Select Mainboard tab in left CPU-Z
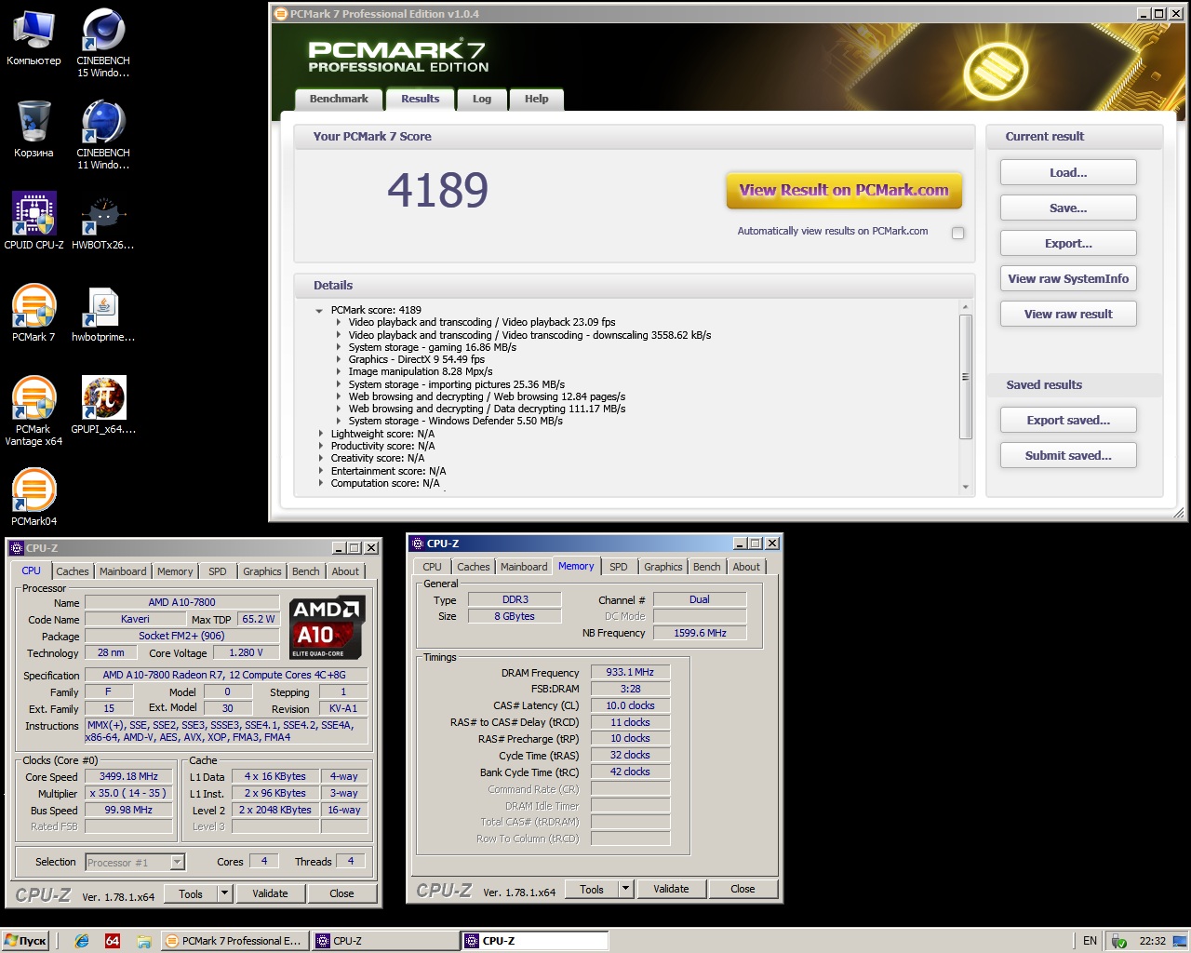 pos(123,571)
